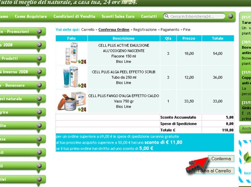Click the magnifier icon in search box
The image size is (251, 187).
(x=167, y=16)
